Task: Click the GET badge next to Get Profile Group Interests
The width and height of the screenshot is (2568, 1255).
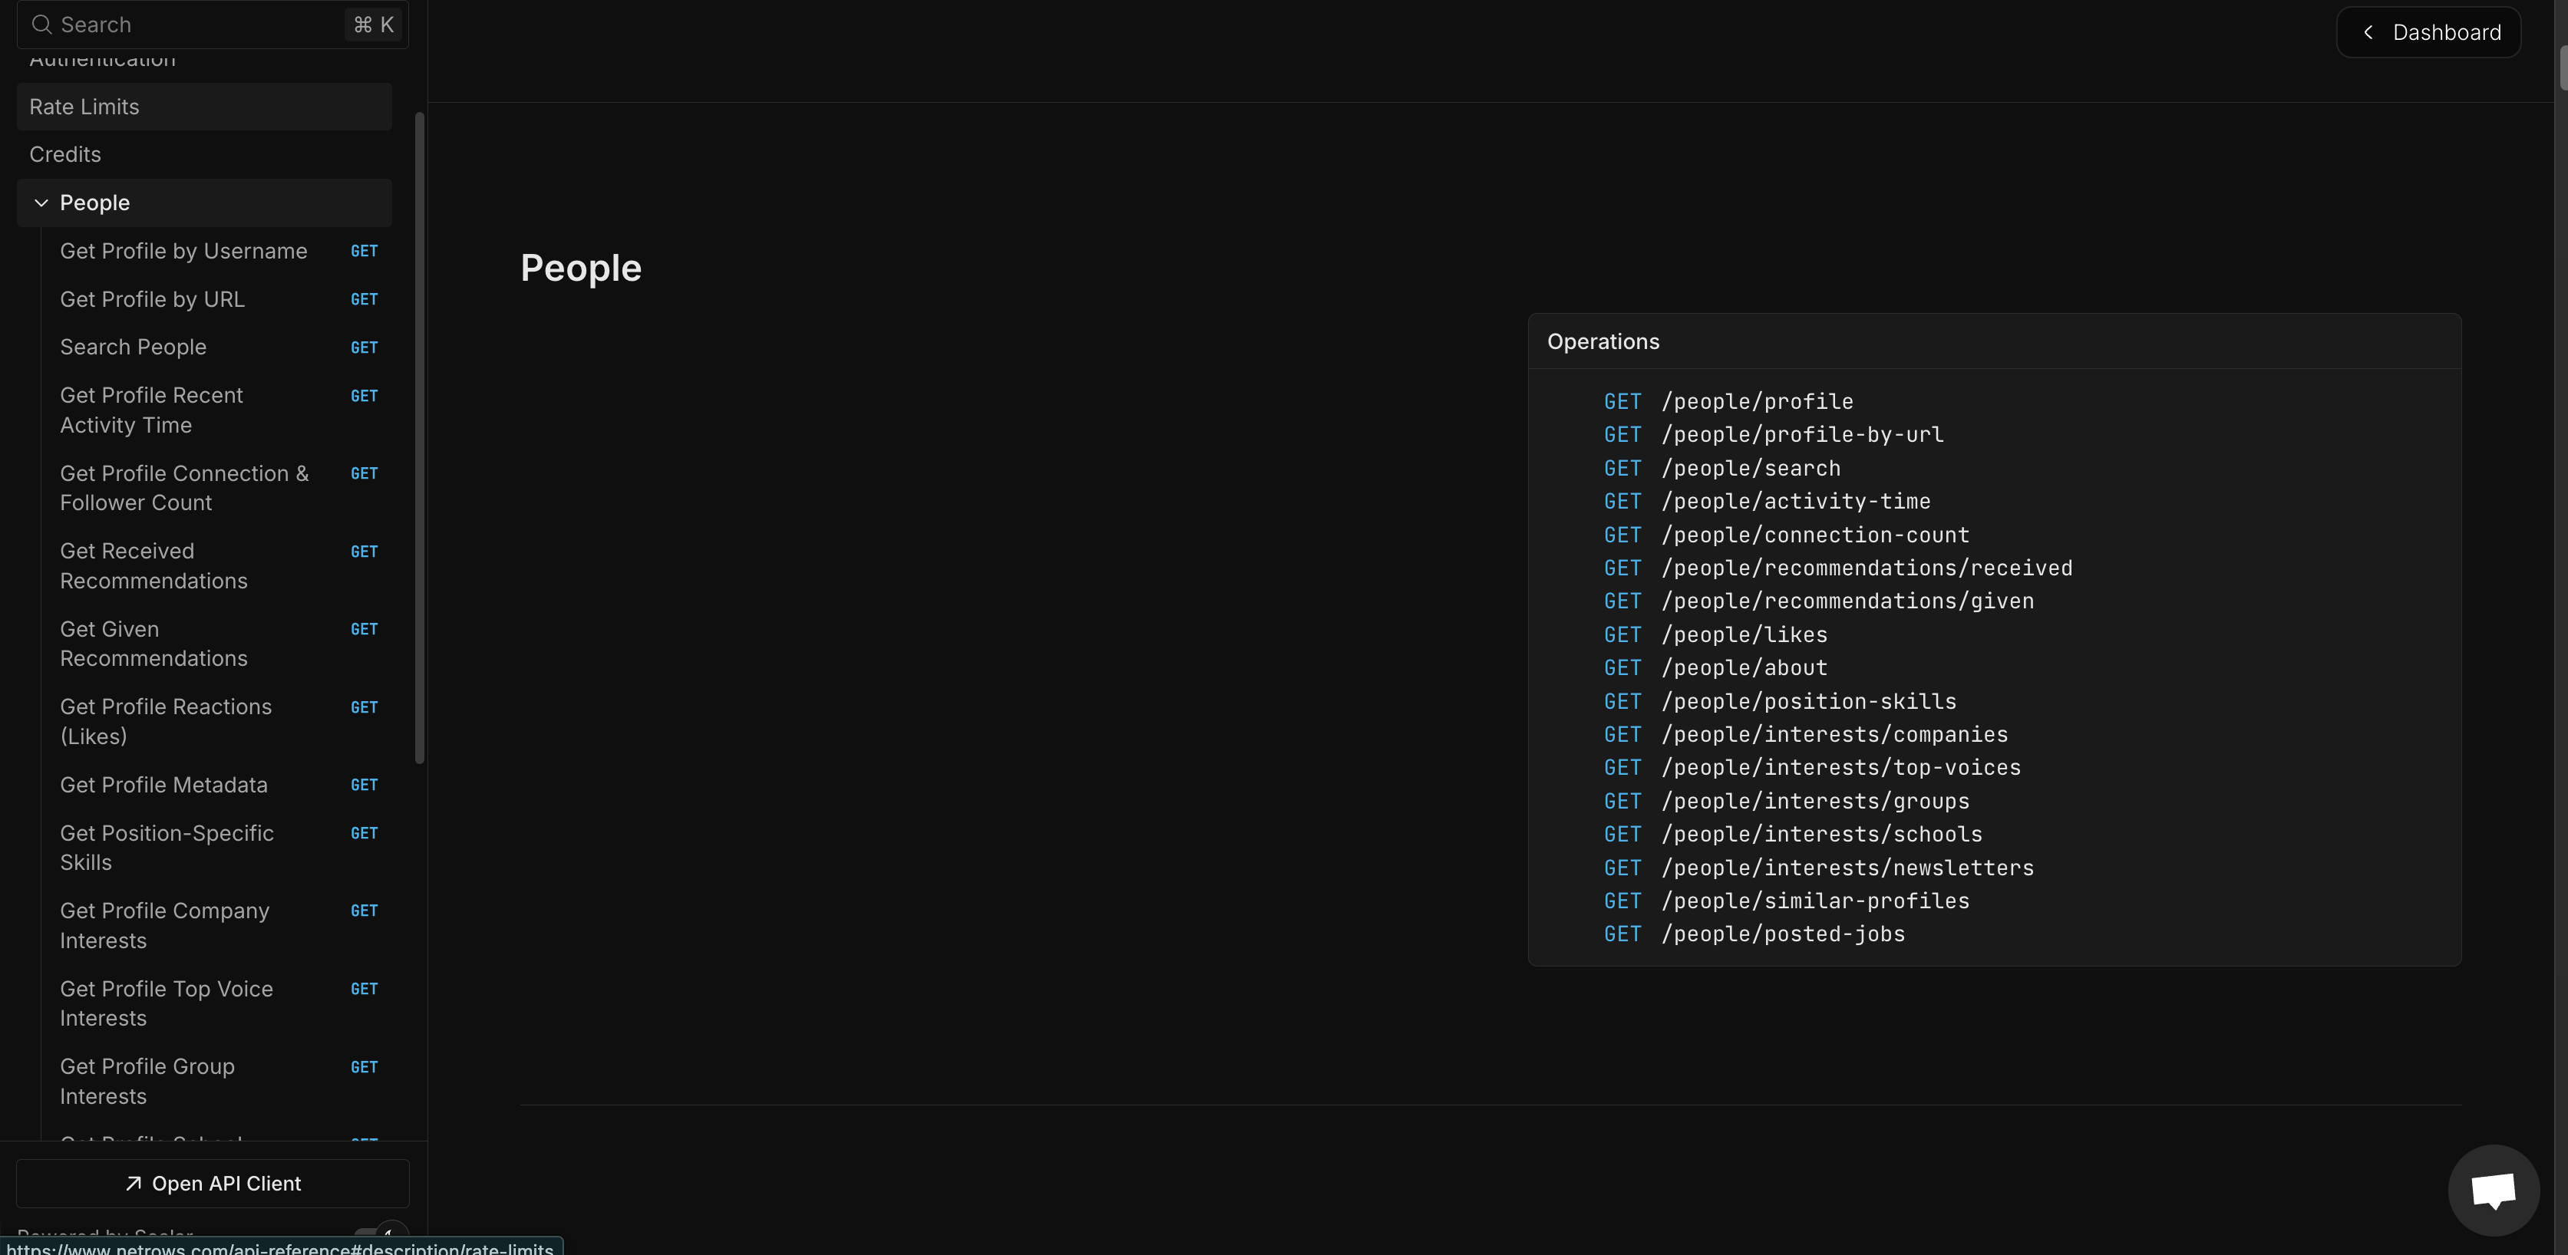Action: (363, 1067)
